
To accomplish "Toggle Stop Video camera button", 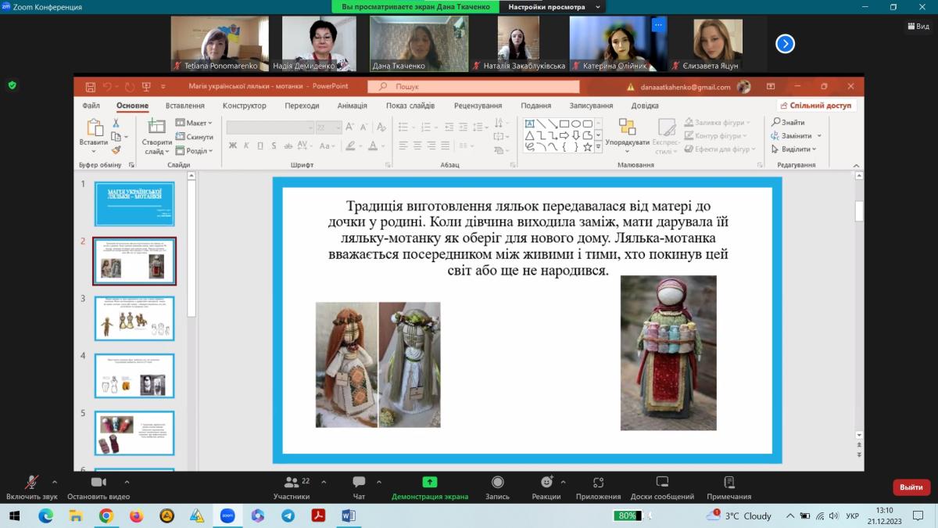I will [x=98, y=483].
